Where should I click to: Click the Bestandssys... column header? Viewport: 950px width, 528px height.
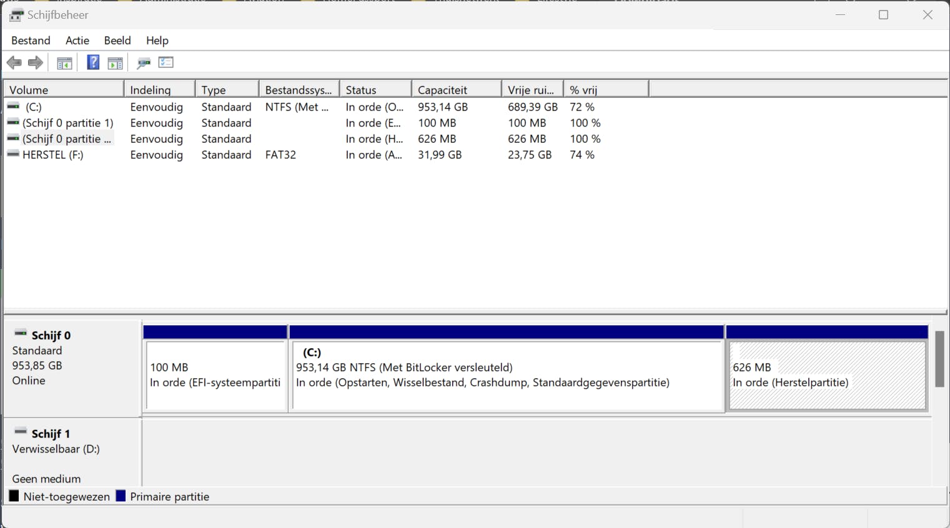click(x=299, y=90)
